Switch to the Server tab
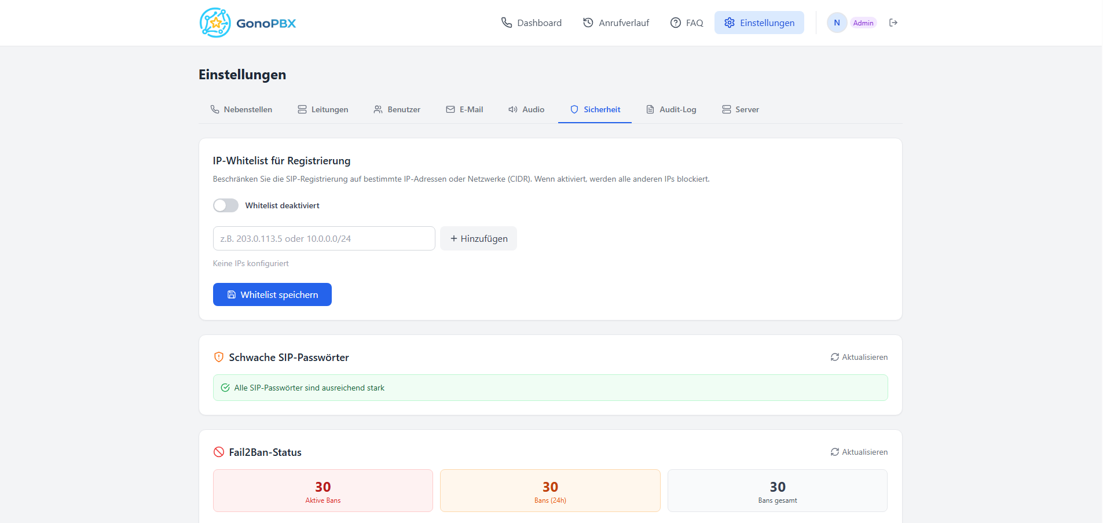Viewport: 1103px width, 523px height. click(740, 109)
